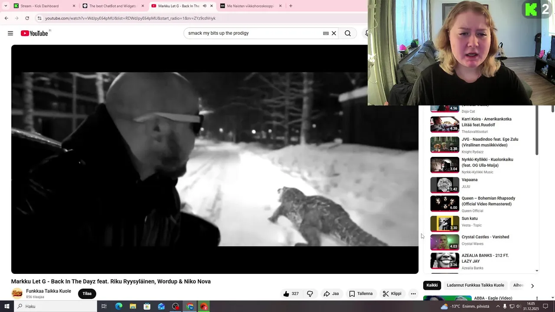Open the on-screen keyboard in search box
The height and width of the screenshot is (312, 555).
pyautogui.click(x=326, y=33)
